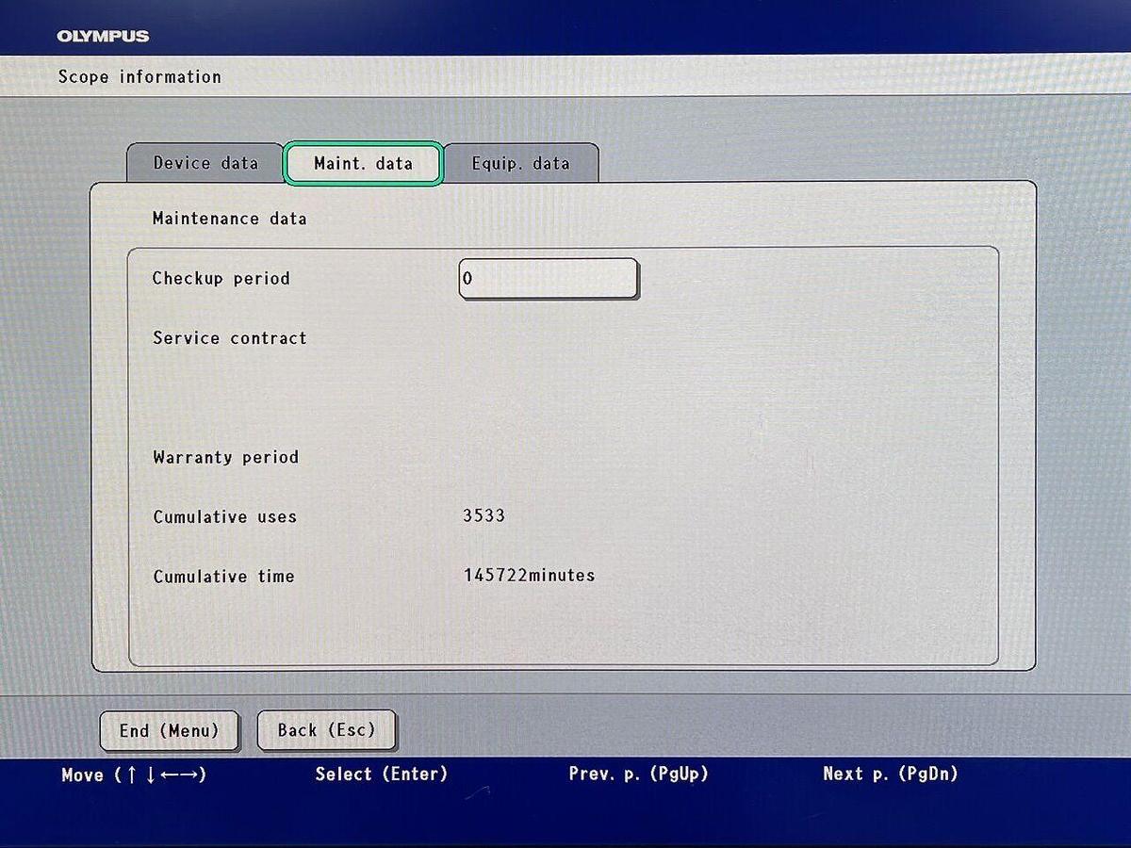Image resolution: width=1131 pixels, height=848 pixels.
Task: Select the Checkup period label
Action: [x=221, y=279]
